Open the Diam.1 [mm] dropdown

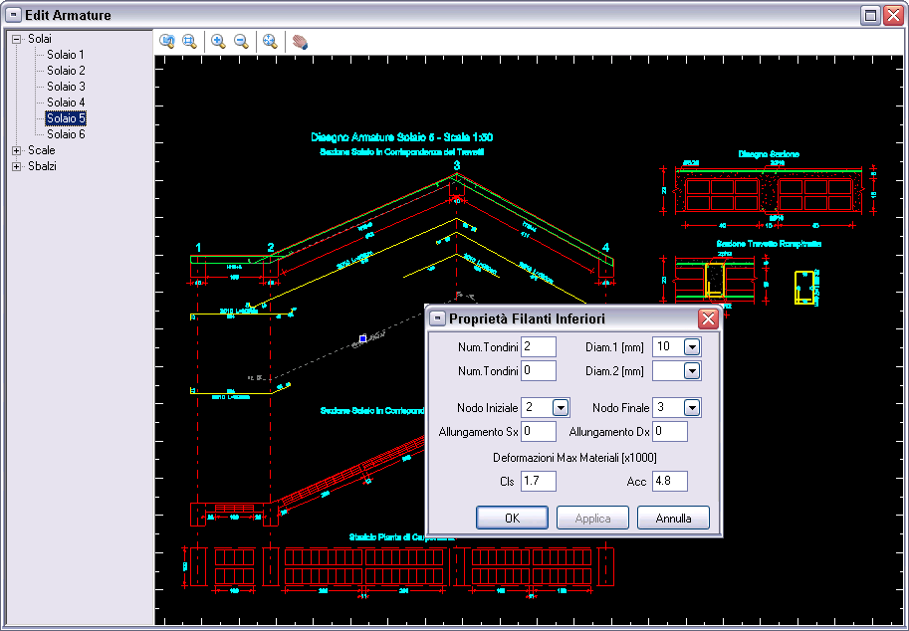point(692,346)
